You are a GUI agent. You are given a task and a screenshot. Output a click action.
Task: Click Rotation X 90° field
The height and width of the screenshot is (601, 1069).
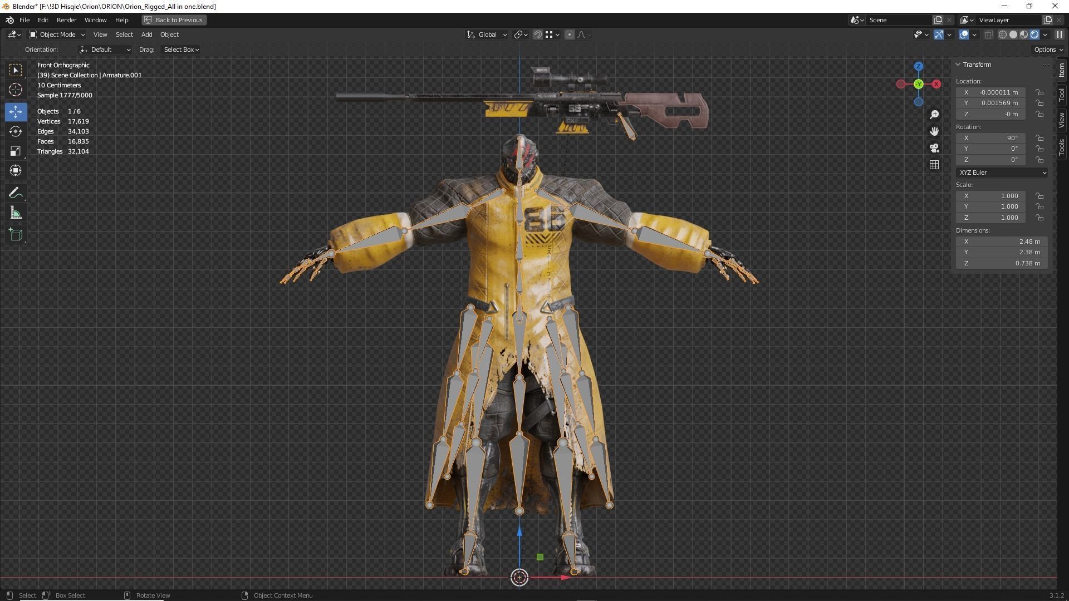(991, 138)
